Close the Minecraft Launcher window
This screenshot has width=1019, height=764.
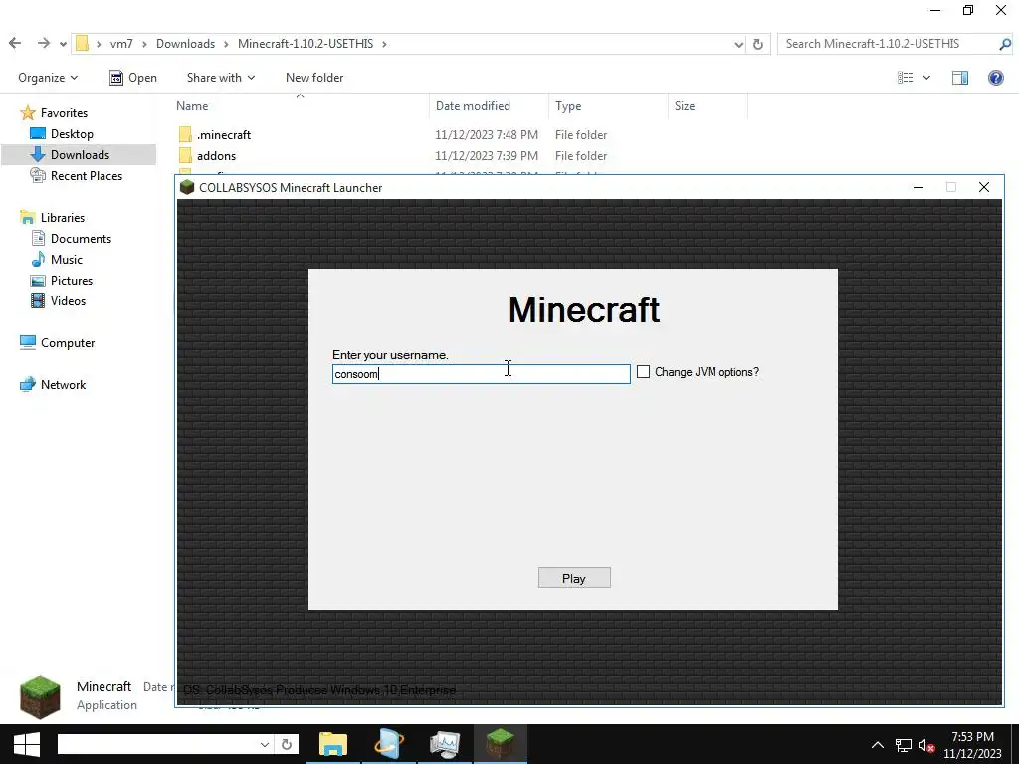pyautogui.click(x=984, y=187)
